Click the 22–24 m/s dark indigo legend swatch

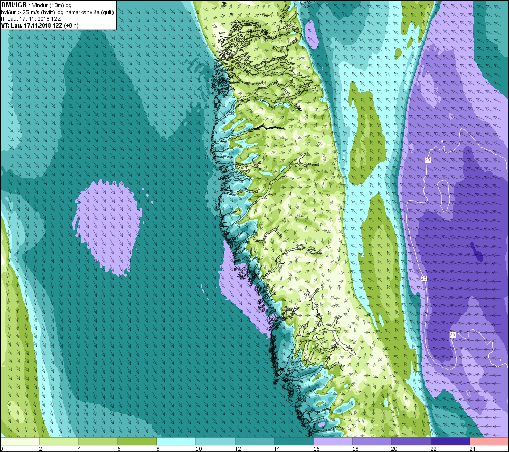450,441
